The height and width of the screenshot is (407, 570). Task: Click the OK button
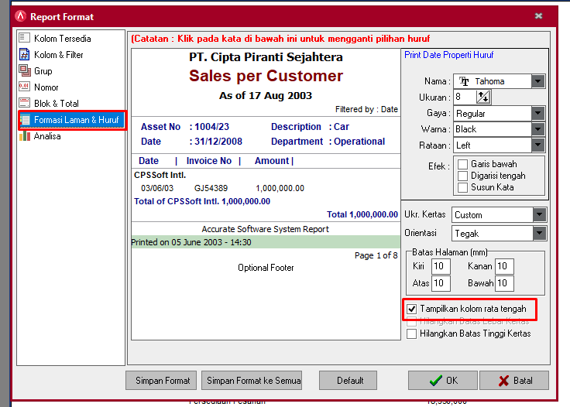442,381
